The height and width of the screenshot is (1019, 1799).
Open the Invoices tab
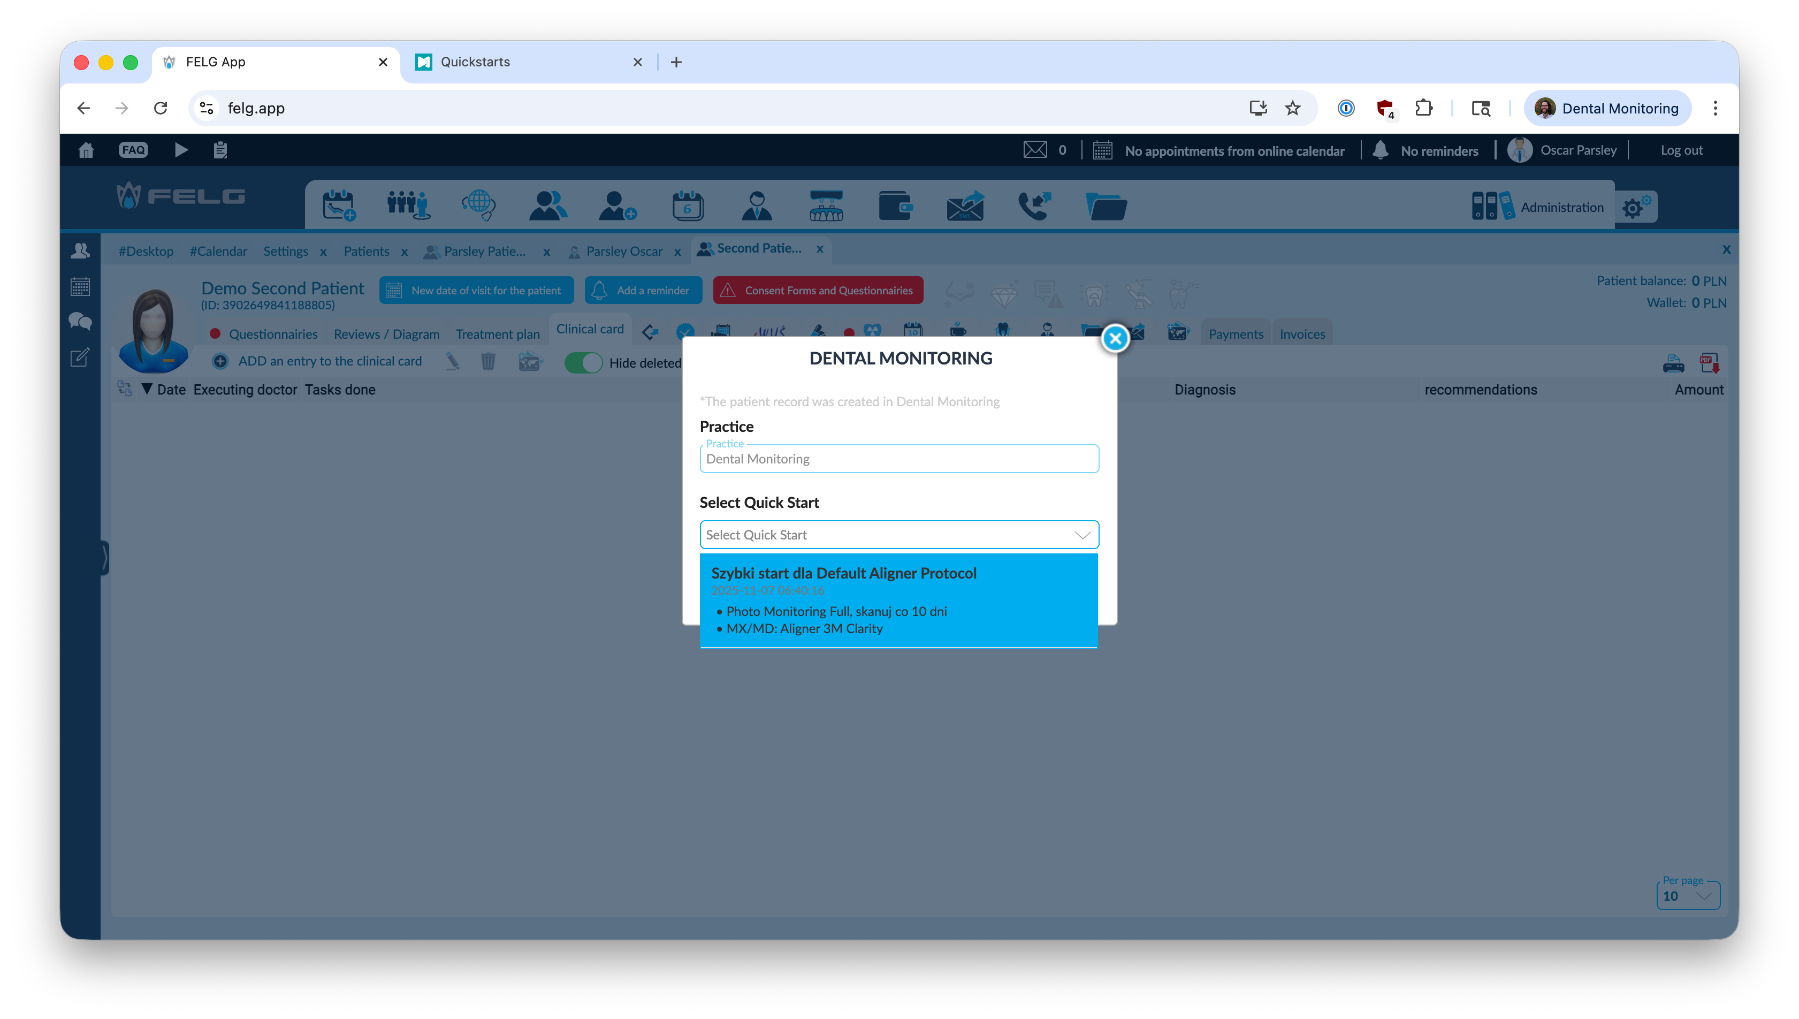click(x=1302, y=334)
